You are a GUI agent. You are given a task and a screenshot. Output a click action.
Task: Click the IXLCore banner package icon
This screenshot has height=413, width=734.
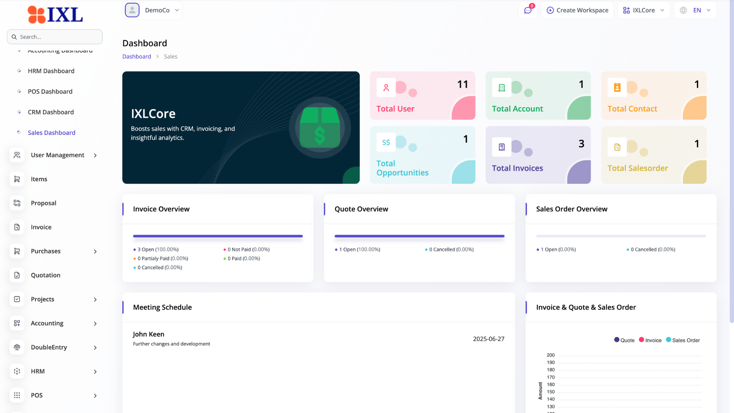coord(320,128)
